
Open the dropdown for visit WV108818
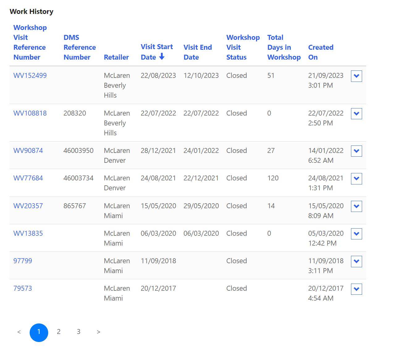(x=356, y=114)
